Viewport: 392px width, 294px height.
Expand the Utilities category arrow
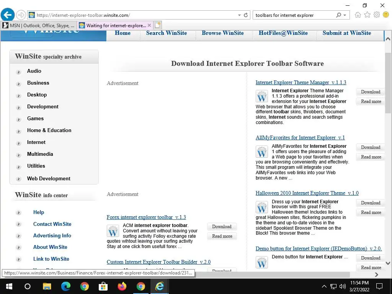pyautogui.click(x=18, y=167)
